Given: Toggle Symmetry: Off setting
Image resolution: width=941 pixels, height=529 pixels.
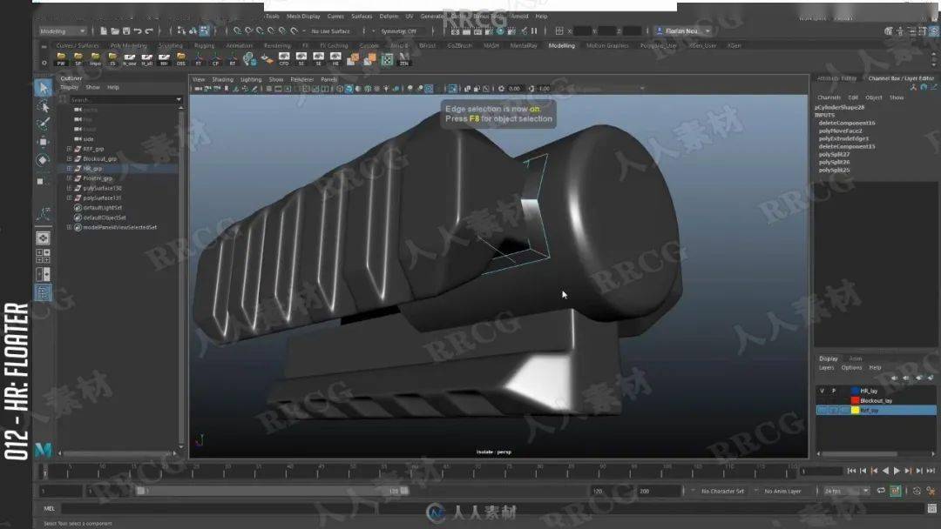Looking at the screenshot, I should [401, 31].
